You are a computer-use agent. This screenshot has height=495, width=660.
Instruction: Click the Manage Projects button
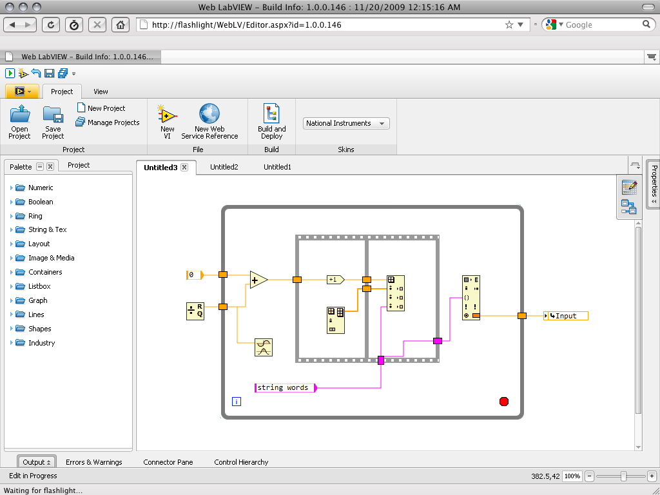(x=108, y=122)
